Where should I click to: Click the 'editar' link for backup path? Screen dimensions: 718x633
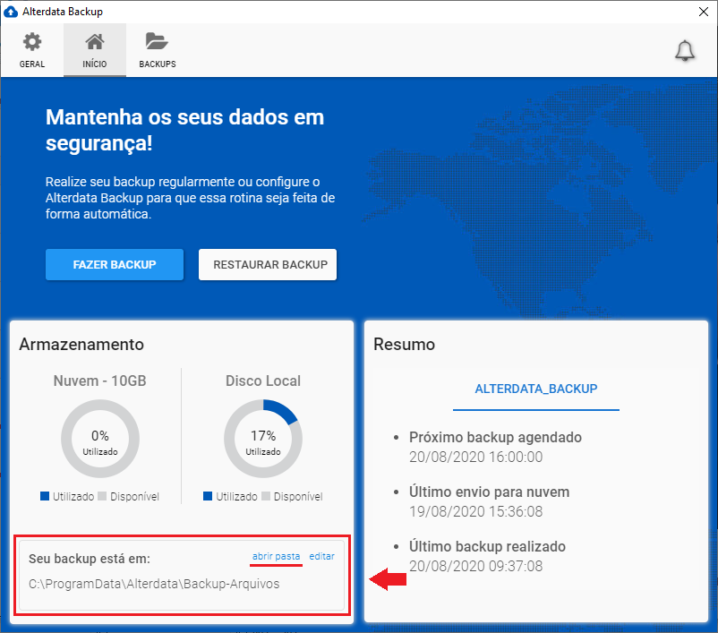322,556
